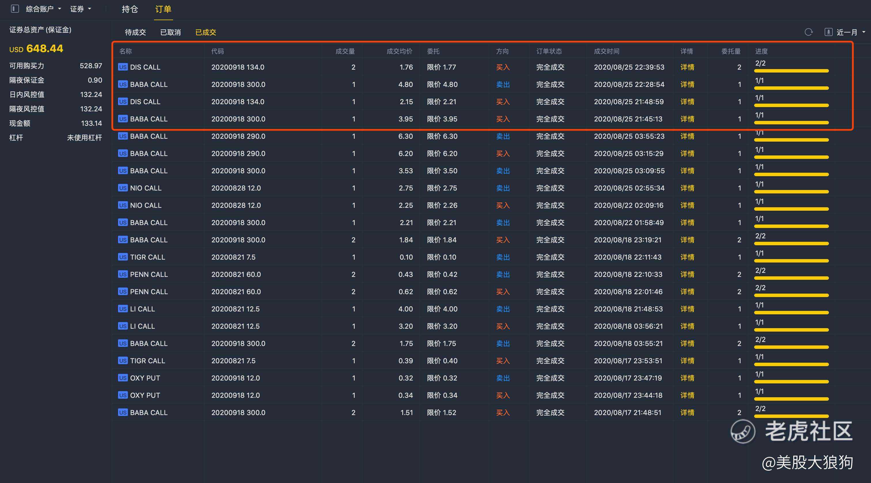
Task: Click US badge on TIGR CALL 22:11:43 row
Action: coord(123,257)
